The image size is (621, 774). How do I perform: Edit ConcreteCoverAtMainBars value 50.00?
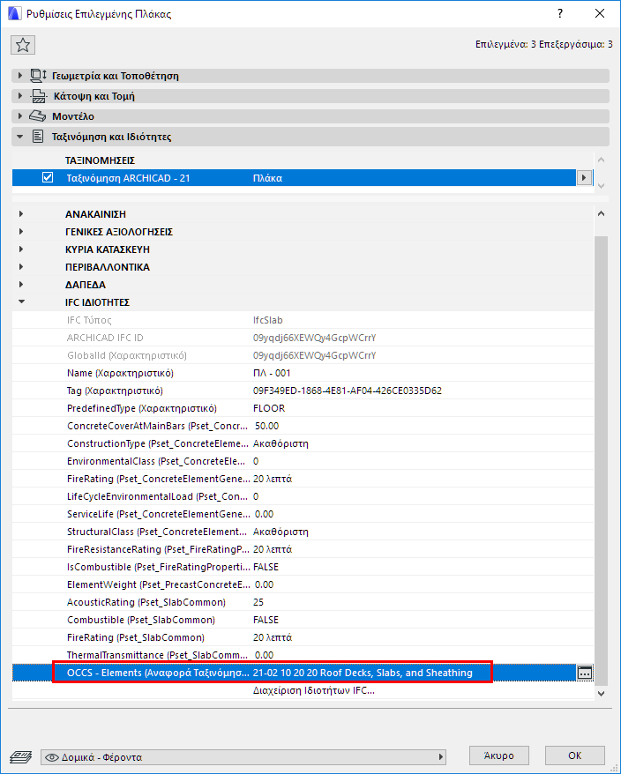(x=266, y=426)
